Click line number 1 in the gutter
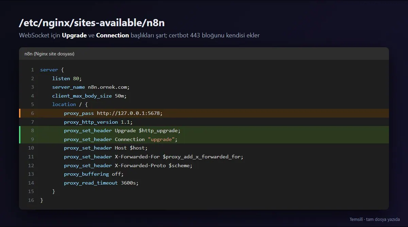Image resolution: width=408 pixels, height=227 pixels. [32, 70]
